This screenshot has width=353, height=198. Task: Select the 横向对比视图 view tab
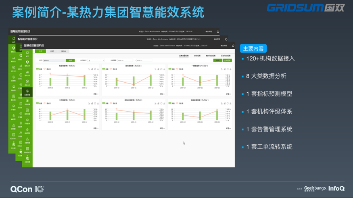[211, 56]
